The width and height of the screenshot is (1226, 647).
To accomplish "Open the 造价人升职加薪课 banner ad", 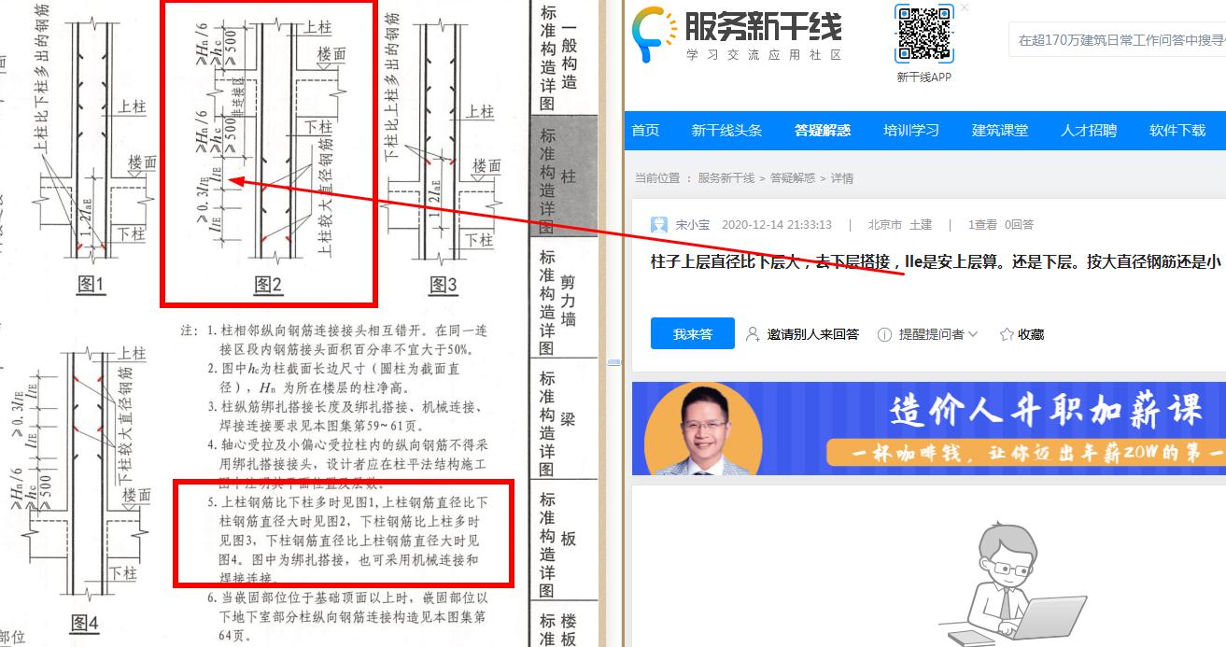I will coord(929,429).
